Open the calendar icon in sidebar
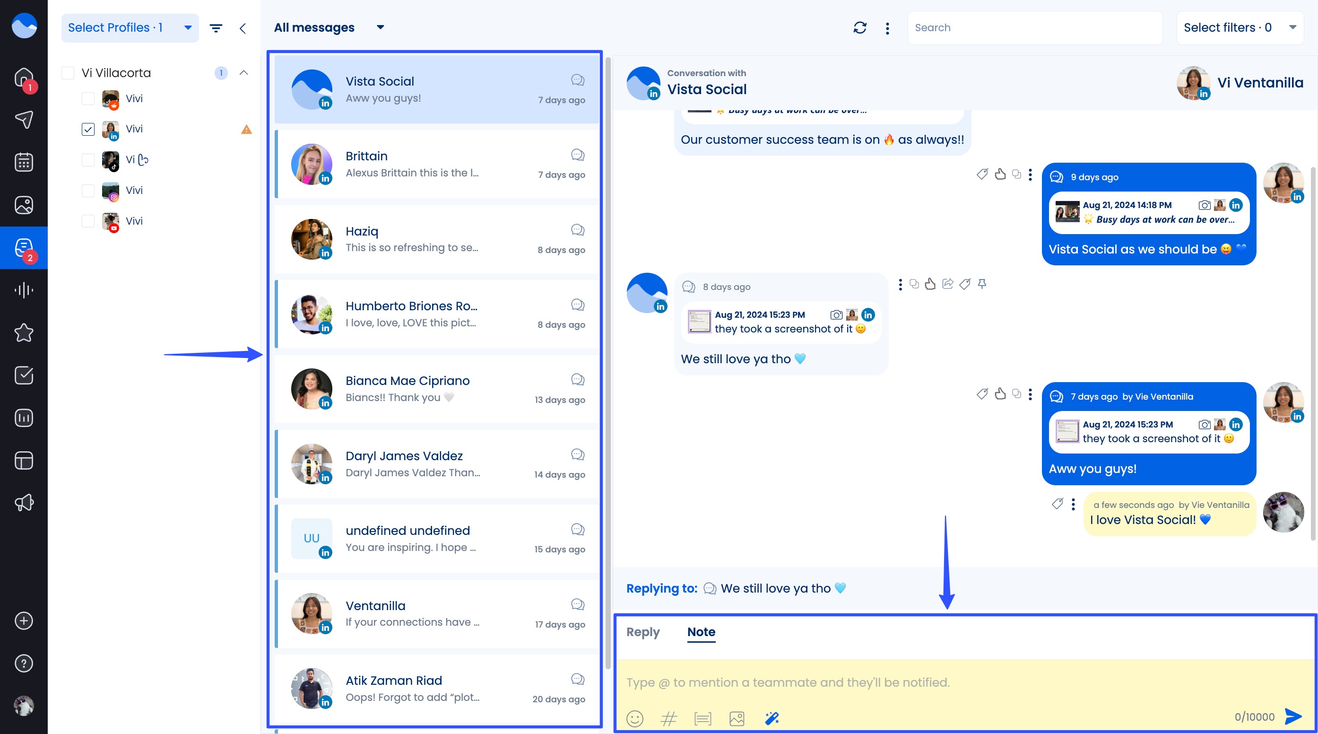1318x734 pixels. click(x=24, y=162)
